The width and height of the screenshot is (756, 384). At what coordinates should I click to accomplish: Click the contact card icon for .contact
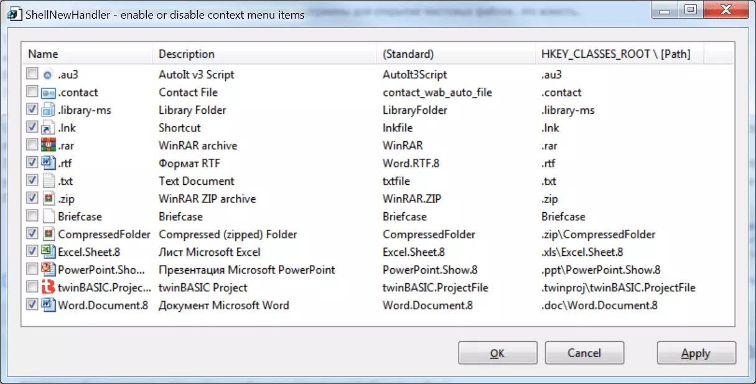click(49, 93)
